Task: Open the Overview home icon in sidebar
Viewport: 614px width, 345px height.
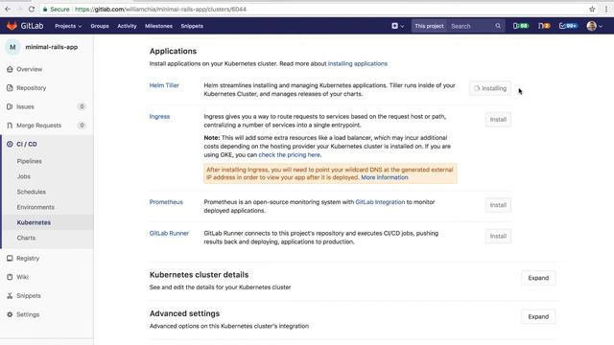Action: point(10,69)
